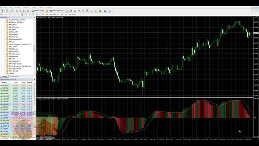Open the Market Watch toolbar icon
Viewport: 259px width, 146px height.
(x=13, y=11)
